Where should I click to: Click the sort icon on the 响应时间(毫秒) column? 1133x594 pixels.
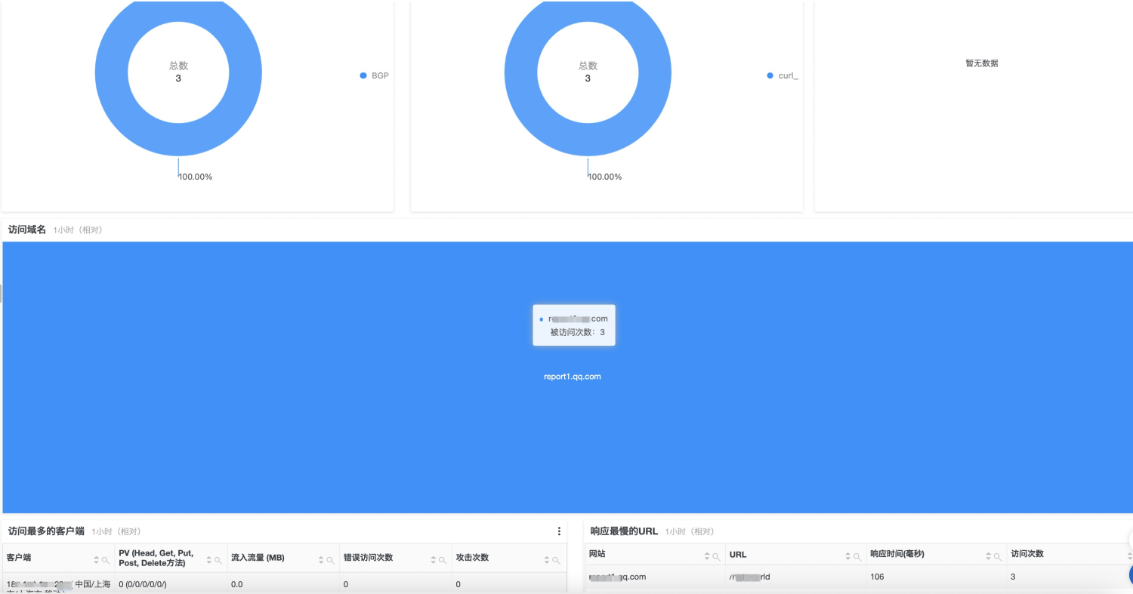[989, 555]
